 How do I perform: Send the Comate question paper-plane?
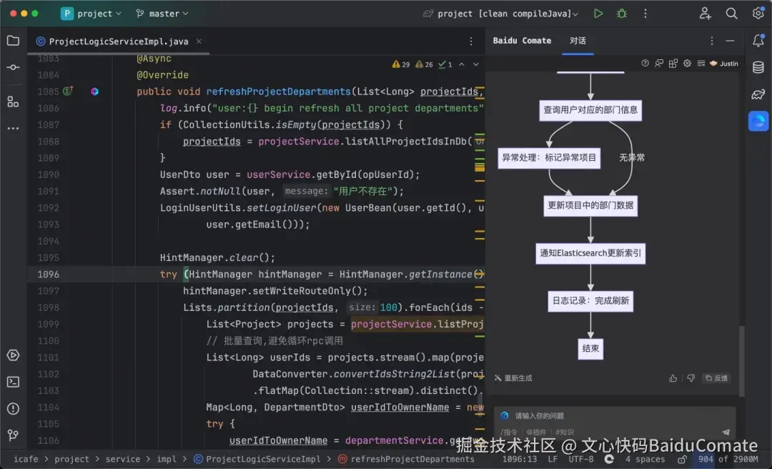(x=726, y=432)
